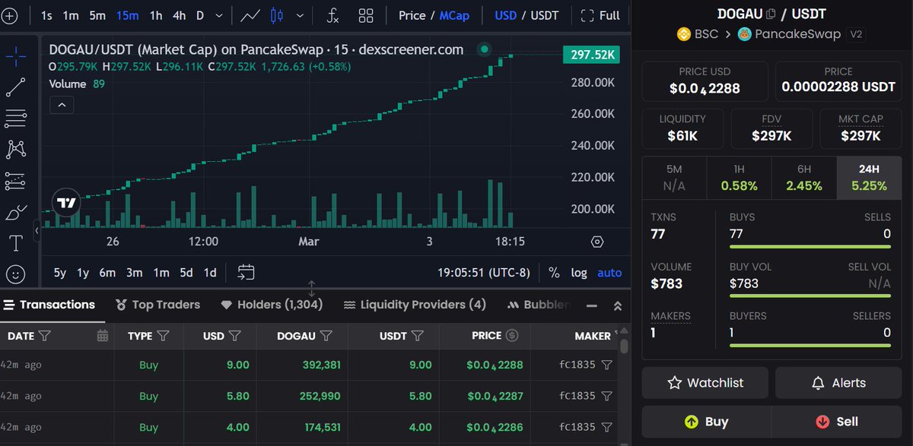Toggle log scale on the chart
Screen dimensions: 913x446
pyautogui.click(x=579, y=273)
